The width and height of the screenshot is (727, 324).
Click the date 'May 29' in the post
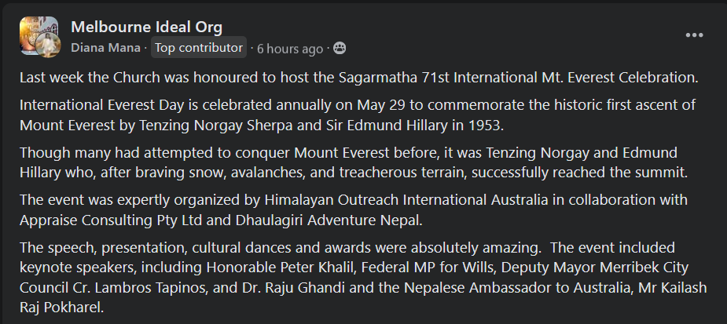point(380,105)
